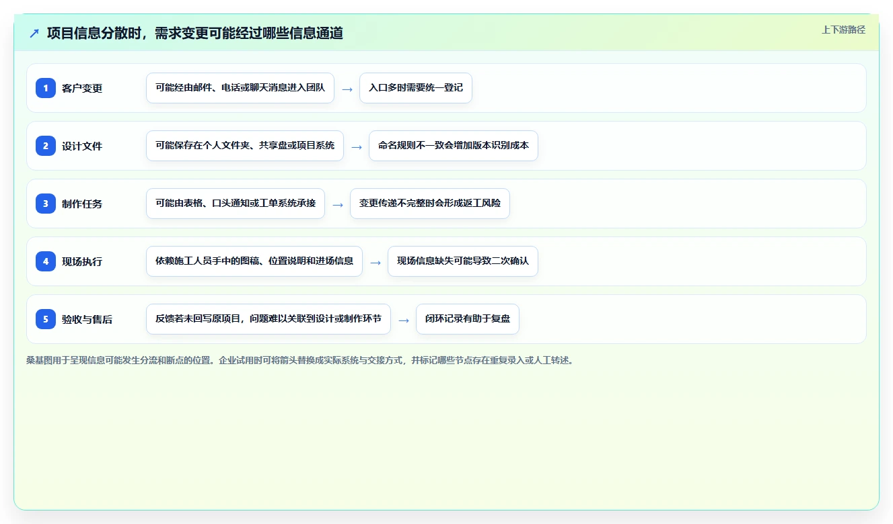Click the arrow icon beside the title
The height and width of the screenshot is (524, 893).
pos(34,33)
